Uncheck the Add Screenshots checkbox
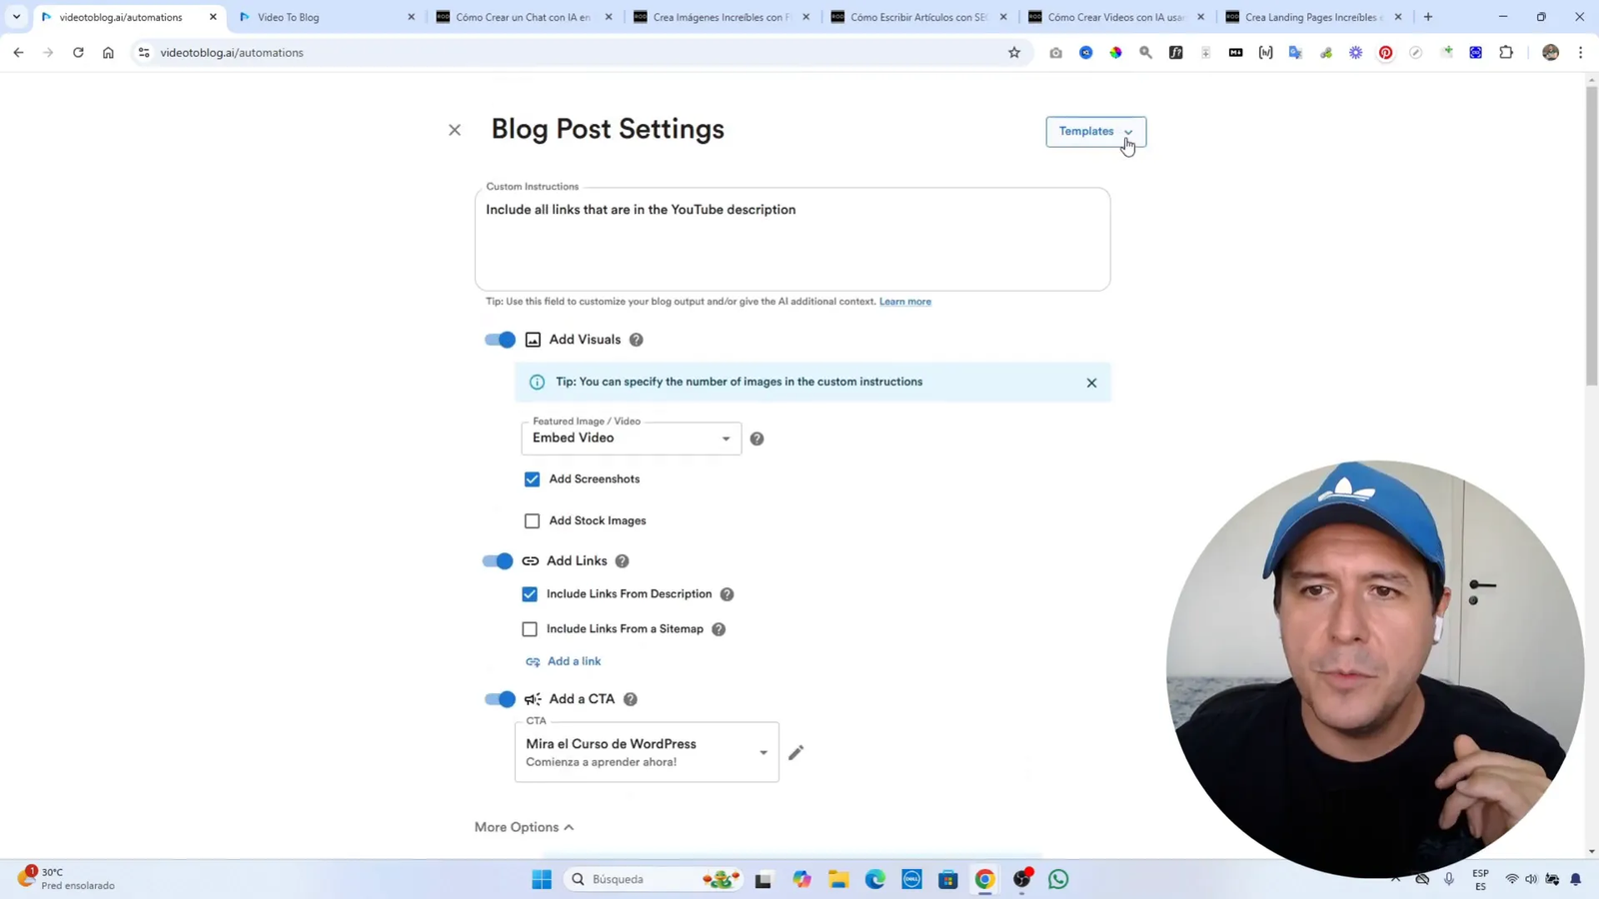1599x899 pixels. pos(532,479)
